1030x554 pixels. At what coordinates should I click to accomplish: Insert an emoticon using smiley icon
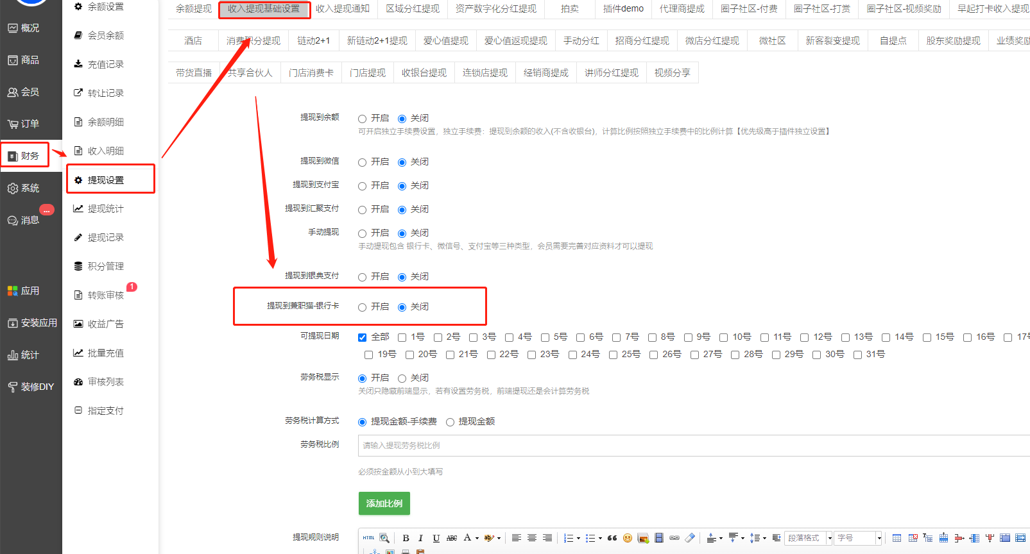coord(628,538)
